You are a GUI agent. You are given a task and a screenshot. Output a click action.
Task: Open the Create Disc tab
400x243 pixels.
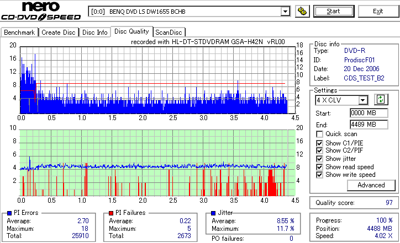59,33
